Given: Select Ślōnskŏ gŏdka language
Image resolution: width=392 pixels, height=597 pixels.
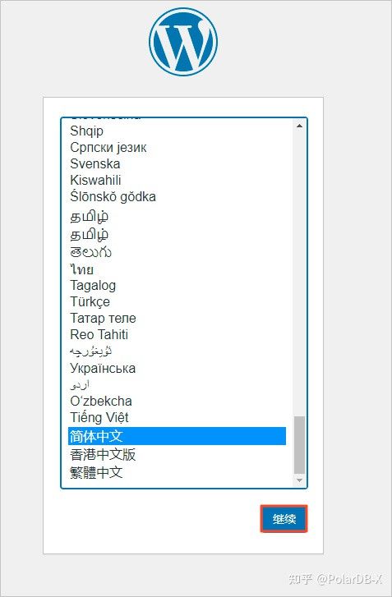Looking at the screenshot, I should tap(178, 196).
